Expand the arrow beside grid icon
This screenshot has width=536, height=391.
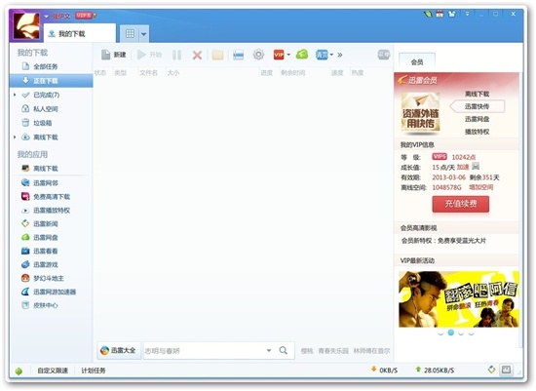point(144,34)
